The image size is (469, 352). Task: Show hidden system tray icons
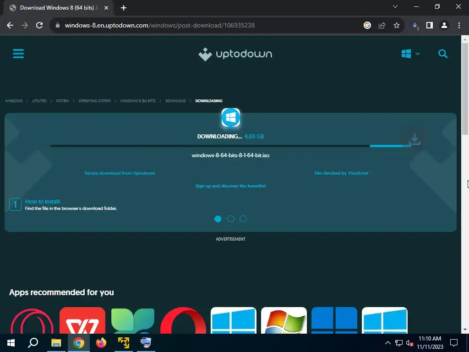(x=387, y=343)
